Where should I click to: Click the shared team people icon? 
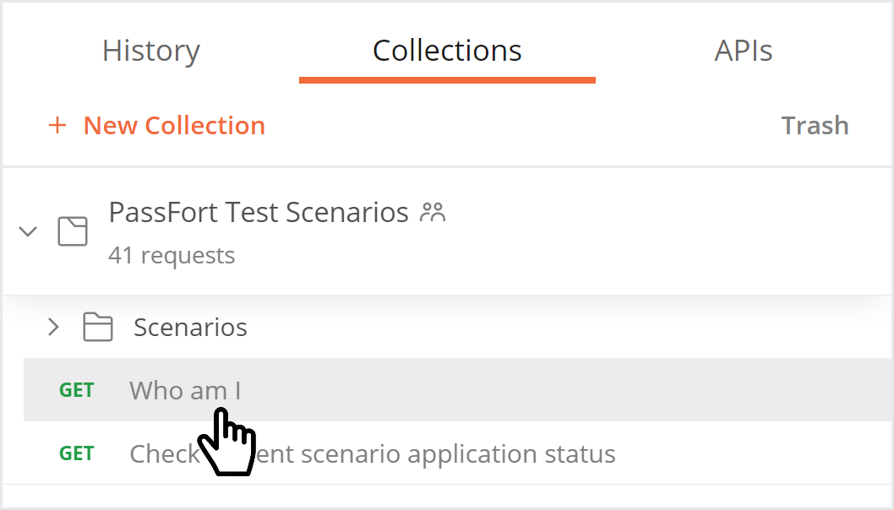(x=433, y=212)
